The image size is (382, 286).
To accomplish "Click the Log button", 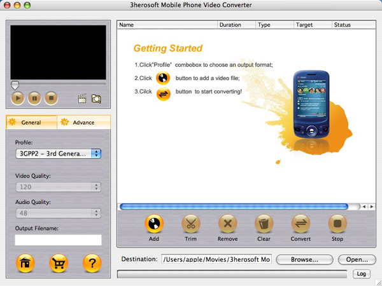I will click(x=360, y=273).
